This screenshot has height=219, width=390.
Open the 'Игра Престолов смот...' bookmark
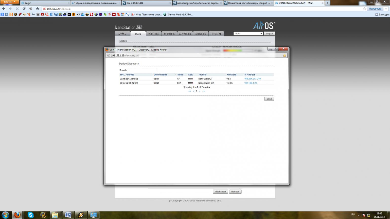click(147, 14)
